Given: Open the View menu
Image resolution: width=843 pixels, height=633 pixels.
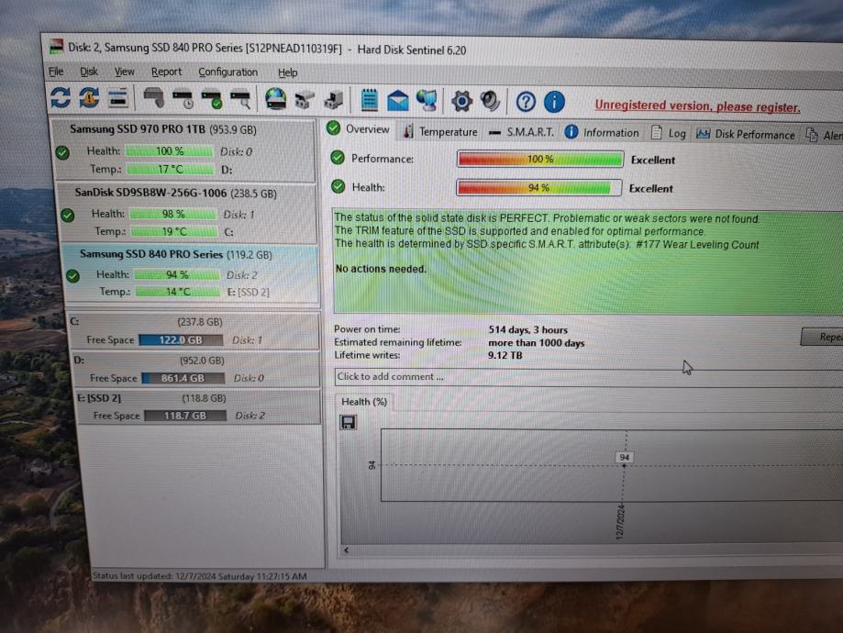Looking at the screenshot, I should click(x=124, y=72).
